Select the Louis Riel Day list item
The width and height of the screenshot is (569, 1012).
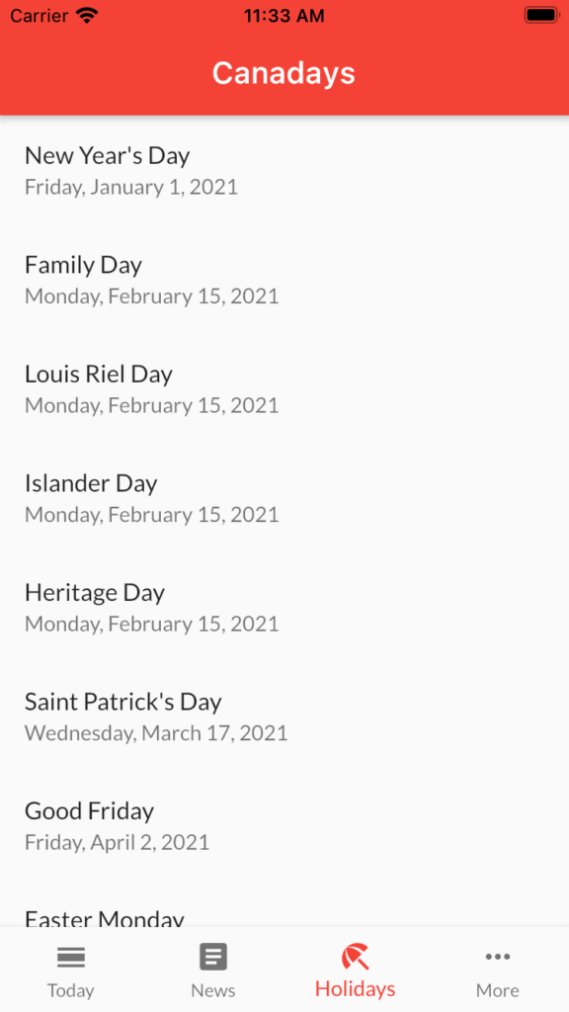point(284,388)
